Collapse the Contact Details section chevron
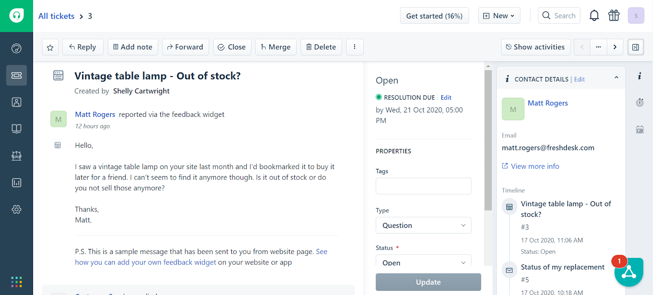Screen dimensions: 653x295 [616, 77]
